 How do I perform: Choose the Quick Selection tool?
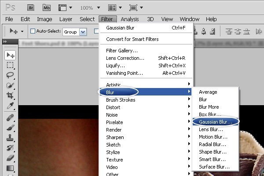[x=10, y=85]
